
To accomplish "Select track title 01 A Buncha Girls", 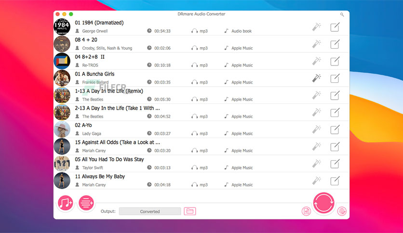I will pos(94,74).
